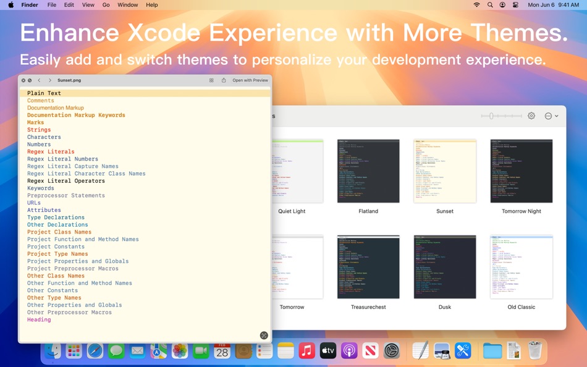Open FaceTime from the Dock
The width and height of the screenshot is (587, 367).
(x=201, y=351)
